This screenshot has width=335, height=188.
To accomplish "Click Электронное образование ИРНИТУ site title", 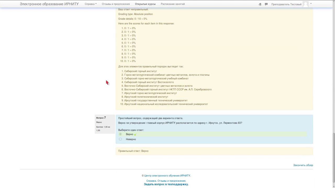I will click(x=49, y=4).
